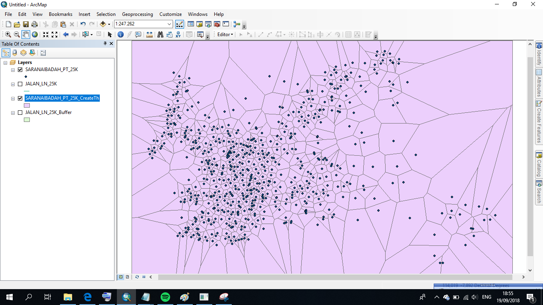Viewport: 543px width, 305px height.
Task: Activate the Pan tool
Action: [25, 35]
